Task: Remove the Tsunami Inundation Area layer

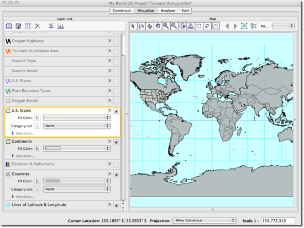Action: tap(110, 51)
